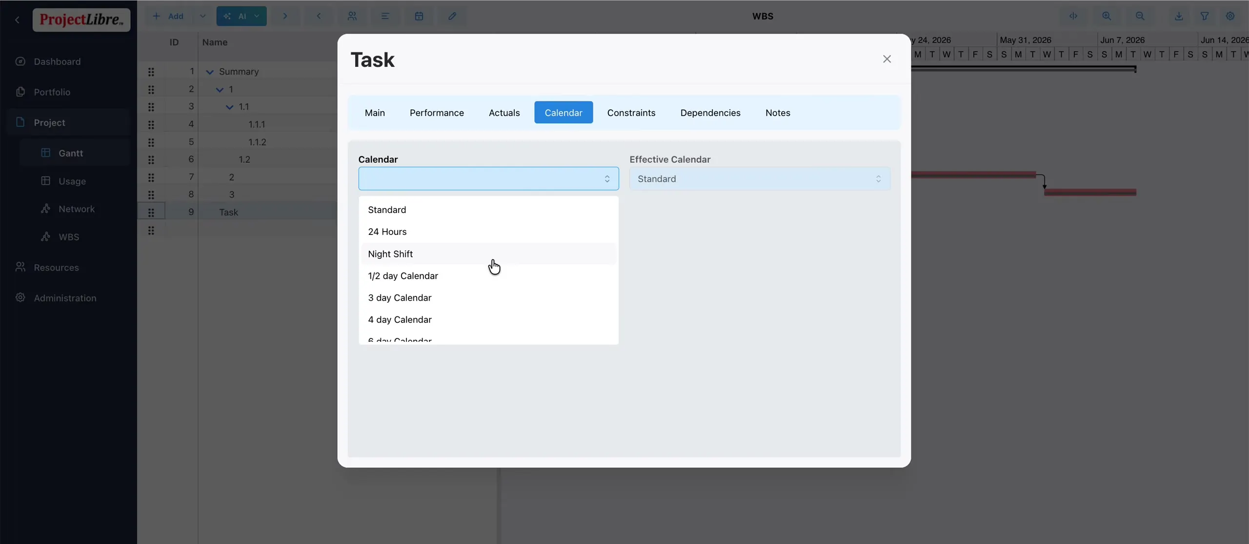Open Administration in the sidebar
The height and width of the screenshot is (544, 1249).
tap(68, 298)
